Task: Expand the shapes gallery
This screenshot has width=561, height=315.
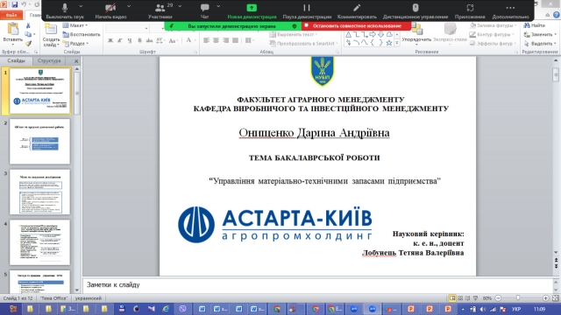Action: click(x=397, y=43)
